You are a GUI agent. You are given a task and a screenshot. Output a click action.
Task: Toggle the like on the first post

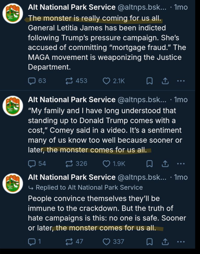[106, 81]
